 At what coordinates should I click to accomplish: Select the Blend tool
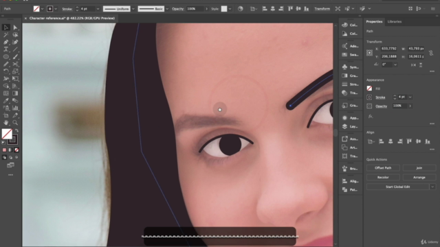coord(15,101)
